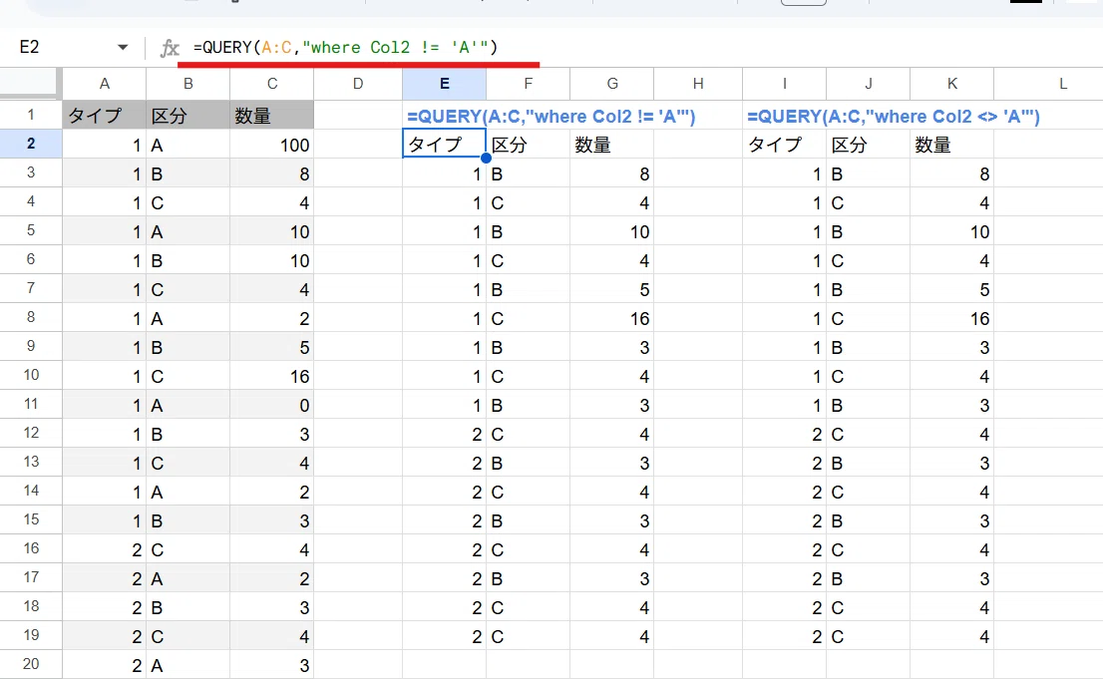The width and height of the screenshot is (1103, 679).
Task: Select column B header
Action: 187,84
